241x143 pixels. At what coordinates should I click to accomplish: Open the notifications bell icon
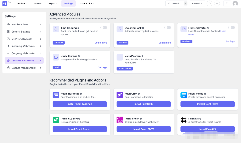[x=210, y=3]
